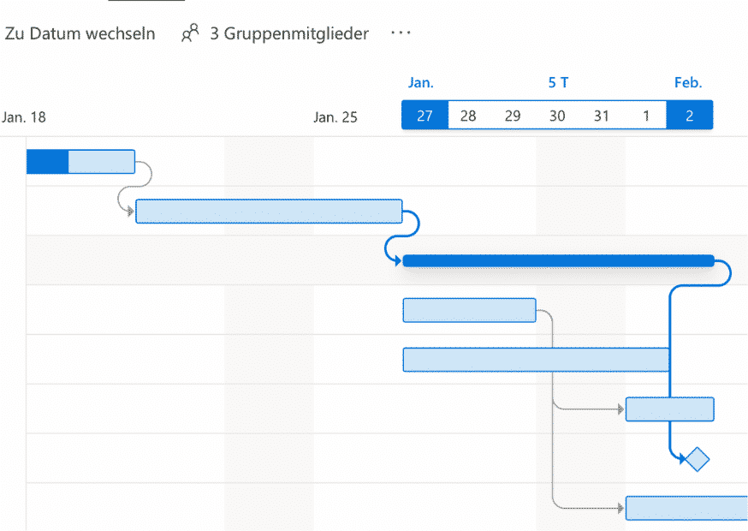Screen dimensions: 748x531
Task: Open the three-dot more options menu
Action: [x=401, y=33]
